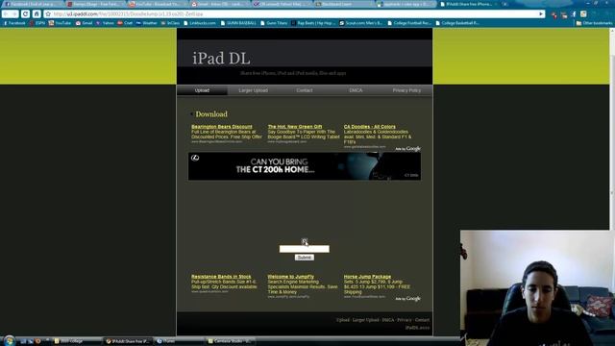Switch to the YouTube browser tab
The height and width of the screenshot is (346, 615).
tap(157, 4)
